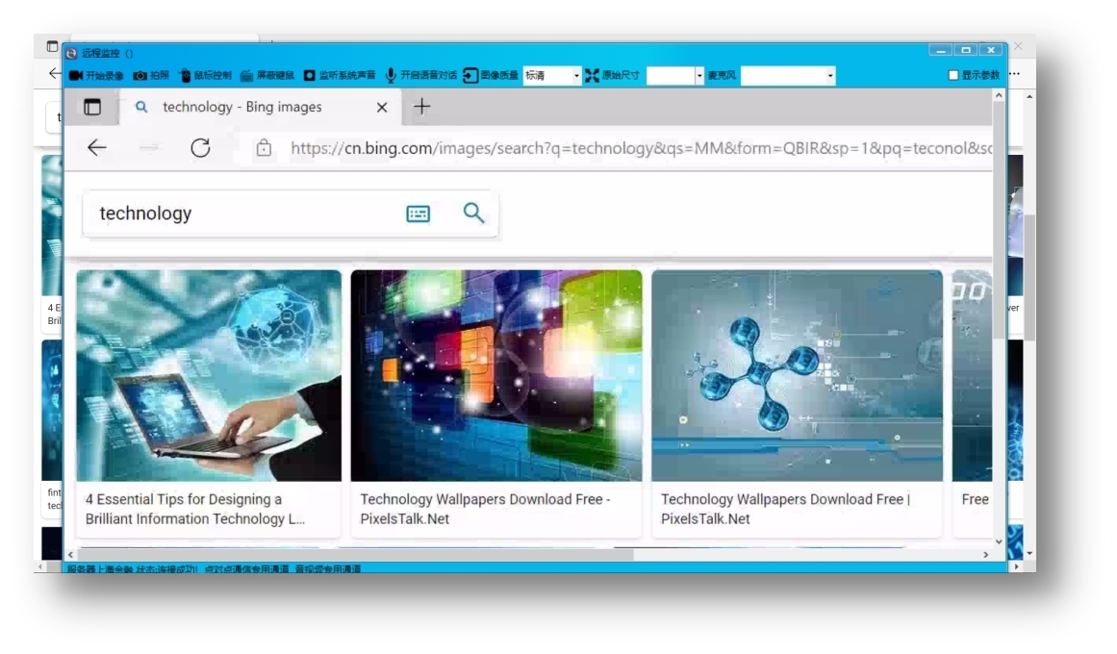Enable 鼠标控制 mouse control
The image size is (1117, 654).
187,75
